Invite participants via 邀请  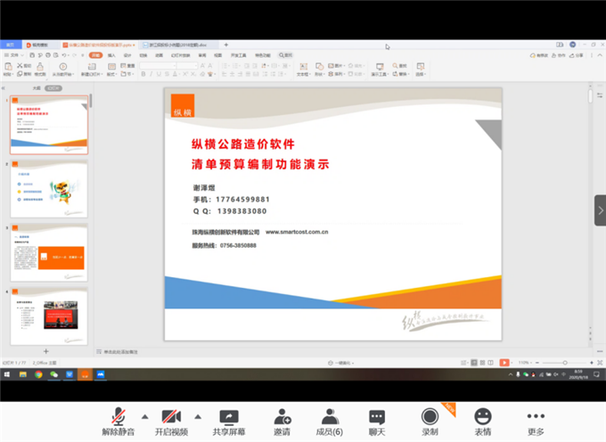283,422
